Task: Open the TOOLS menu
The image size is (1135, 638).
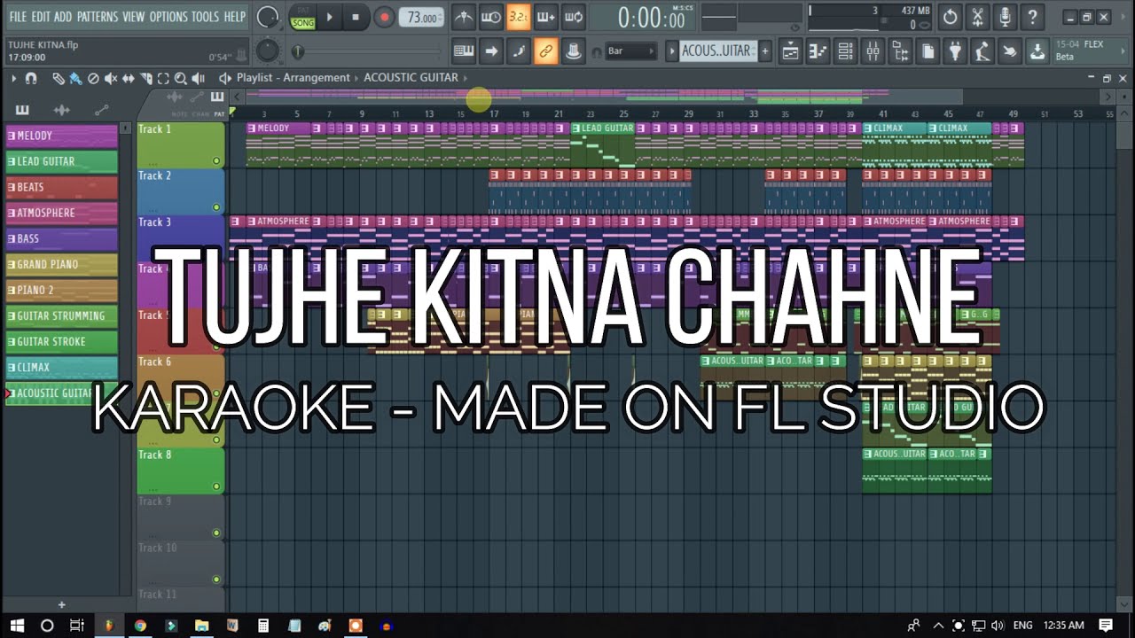Action: click(x=205, y=17)
